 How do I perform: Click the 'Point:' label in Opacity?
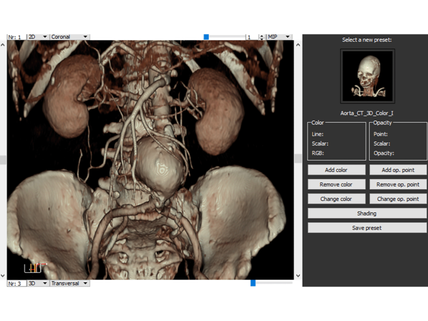pos(380,134)
